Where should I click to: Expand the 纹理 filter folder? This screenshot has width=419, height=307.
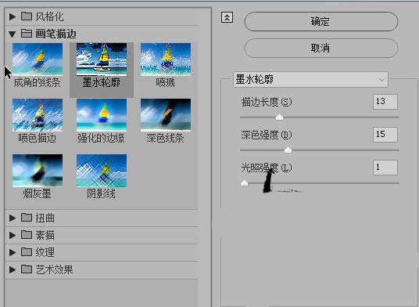tap(13, 252)
